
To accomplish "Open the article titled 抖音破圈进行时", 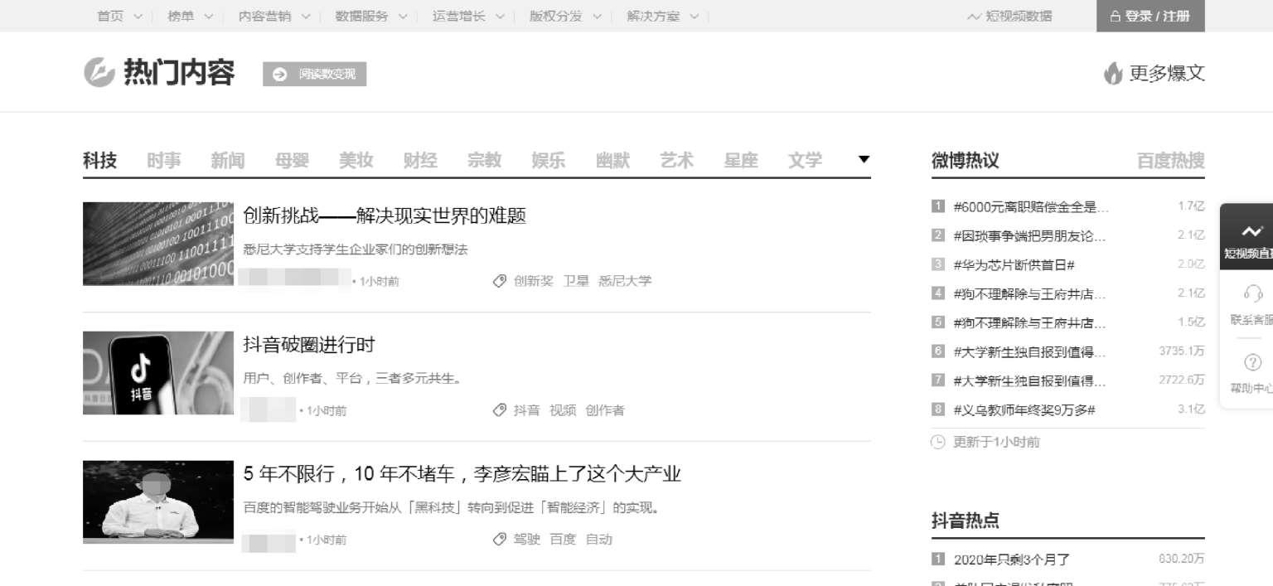I will coord(309,345).
